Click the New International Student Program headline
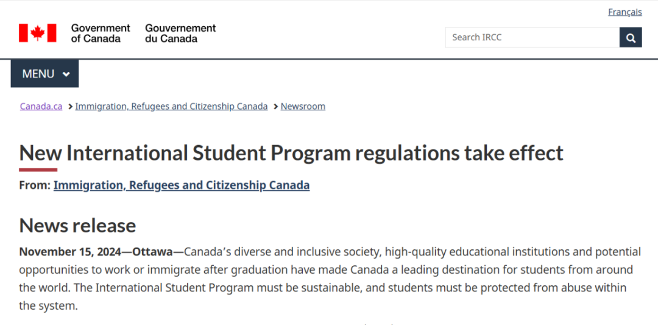Screen dimensions: 658x325 [291, 153]
